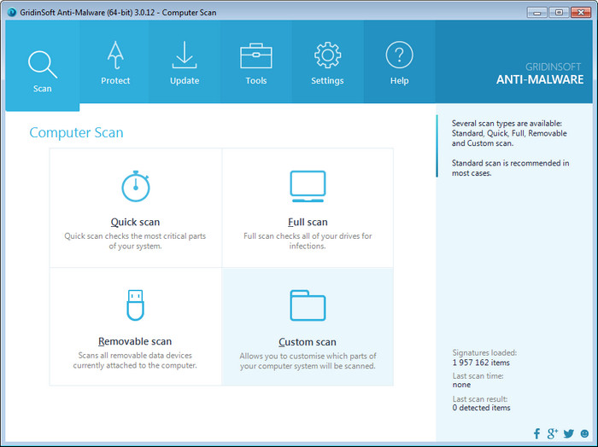Image resolution: width=598 pixels, height=447 pixels.
Task: Minimize the GridinSoft Anti-Malware window
Action: tap(537, 13)
